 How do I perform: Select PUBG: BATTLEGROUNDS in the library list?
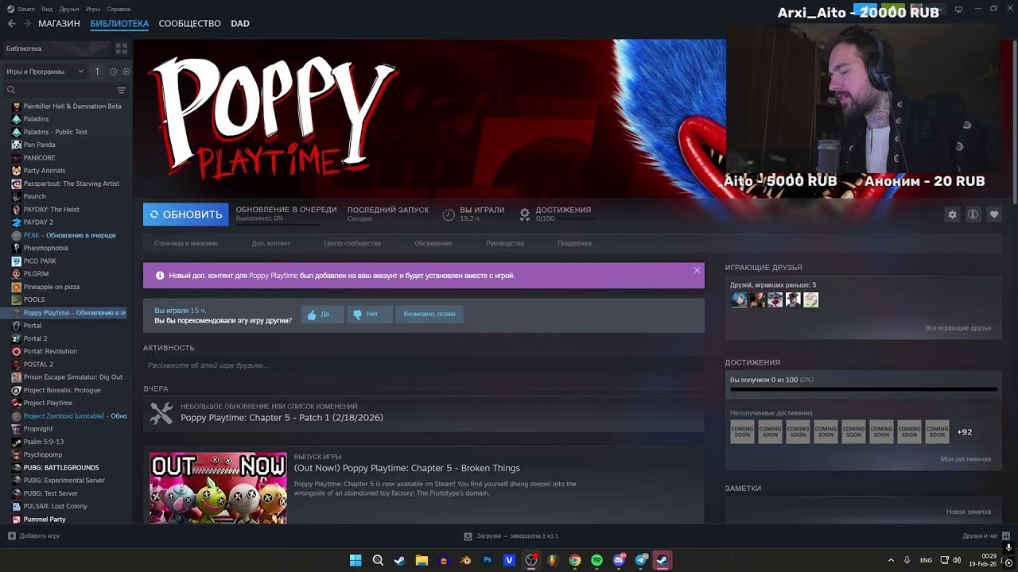pyautogui.click(x=61, y=468)
